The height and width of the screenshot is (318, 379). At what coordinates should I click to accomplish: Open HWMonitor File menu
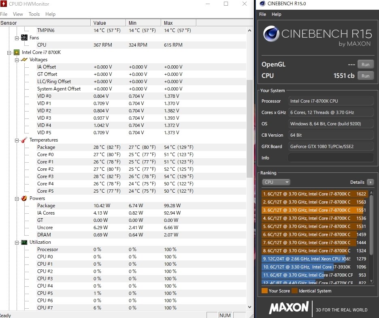coord(4,14)
